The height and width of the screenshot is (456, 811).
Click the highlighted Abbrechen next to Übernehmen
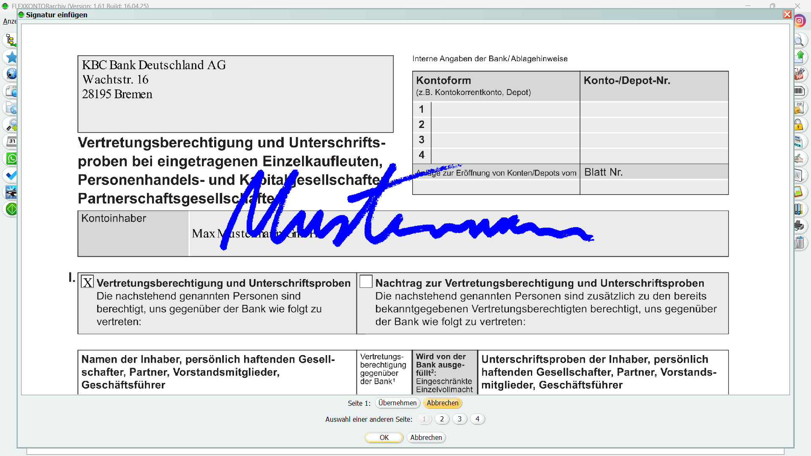[442, 403]
